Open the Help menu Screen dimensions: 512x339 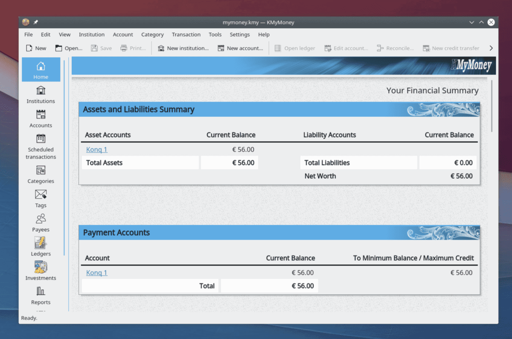(x=264, y=35)
